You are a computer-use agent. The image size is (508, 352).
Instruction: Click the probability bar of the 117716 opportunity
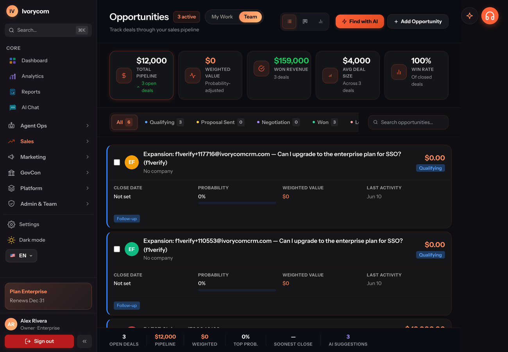pos(237,203)
